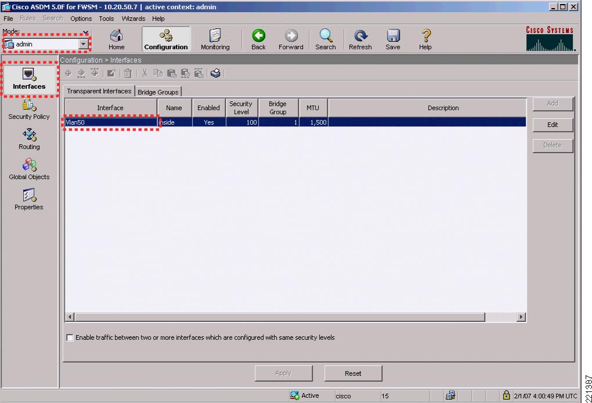Select the Vlan50 interface cell
Screen dimensions: 592x403
[x=111, y=122]
